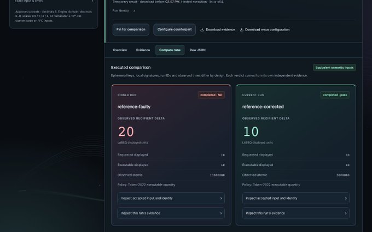Click the PINNED RUN label
This screenshot has width=372, height=232.
[127, 95]
